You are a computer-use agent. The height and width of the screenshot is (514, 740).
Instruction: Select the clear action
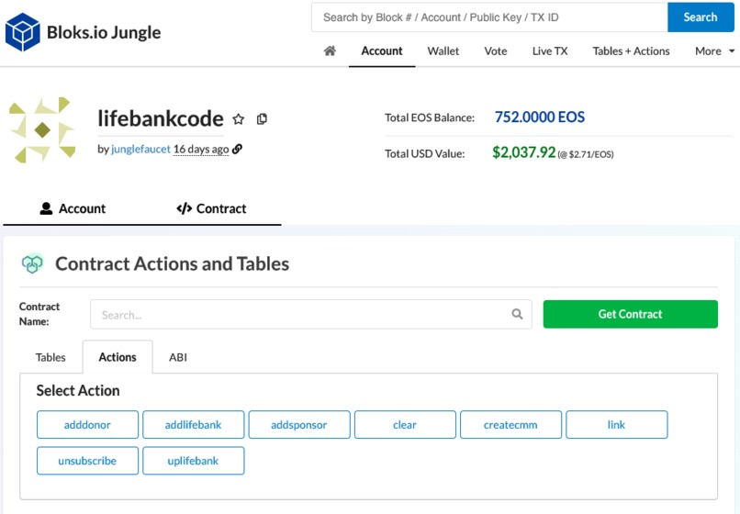(x=405, y=425)
